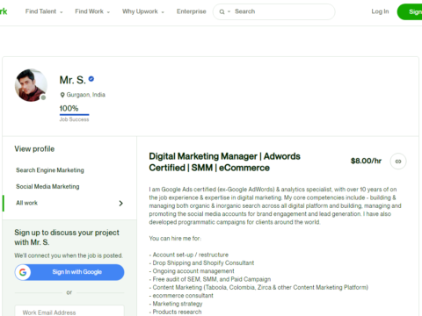Click the Digital Marketing Manager title
The width and height of the screenshot is (422, 316).
224,162
